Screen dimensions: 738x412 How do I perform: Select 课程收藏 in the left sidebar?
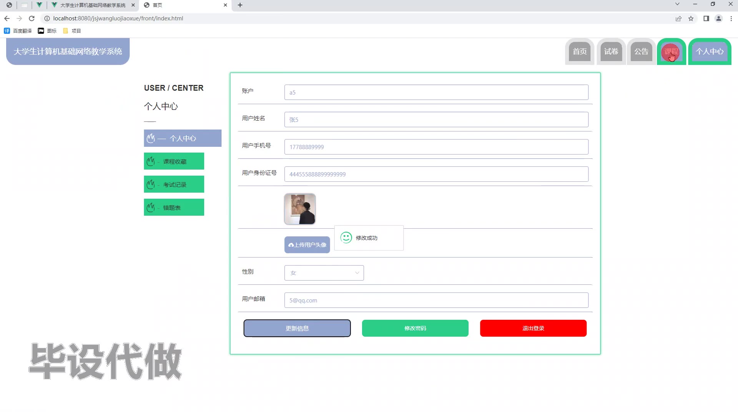[x=174, y=161]
